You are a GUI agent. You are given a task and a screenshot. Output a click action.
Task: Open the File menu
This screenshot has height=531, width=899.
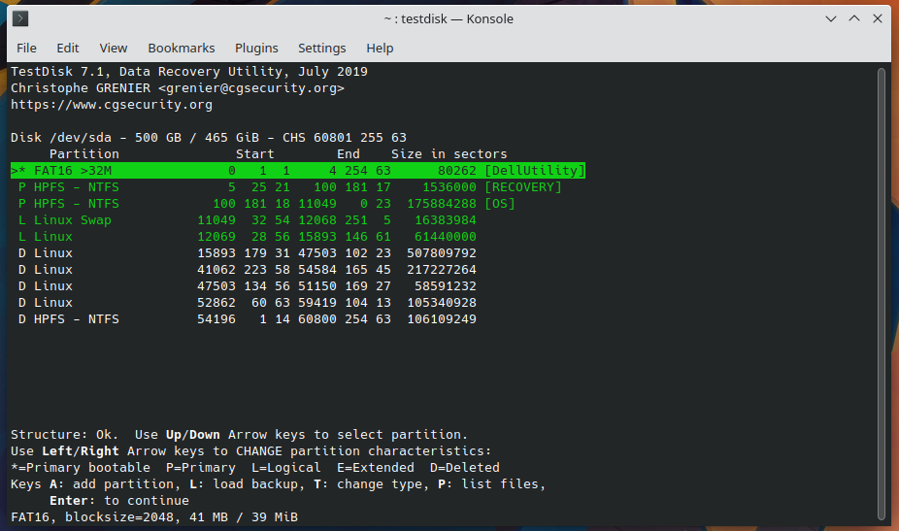pyautogui.click(x=26, y=48)
